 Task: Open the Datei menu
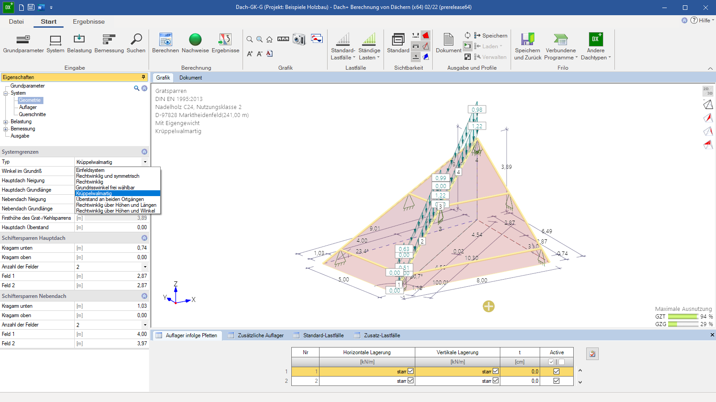(x=16, y=21)
